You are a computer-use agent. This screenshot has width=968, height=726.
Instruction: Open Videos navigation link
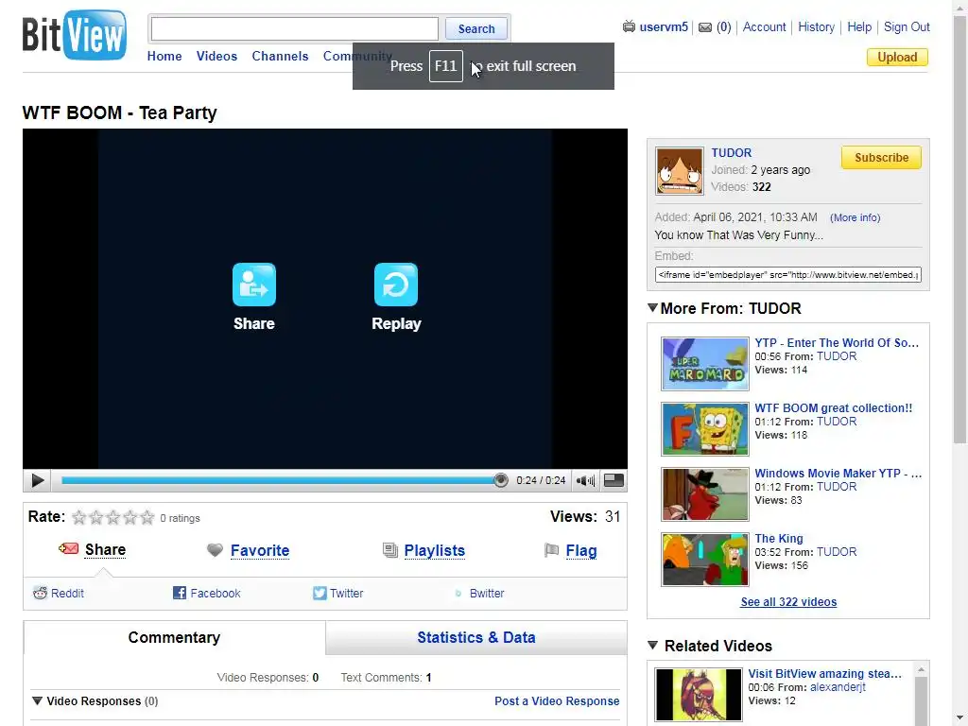[216, 56]
